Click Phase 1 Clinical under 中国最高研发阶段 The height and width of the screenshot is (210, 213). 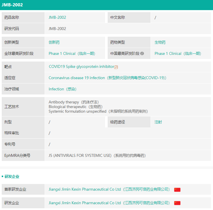tap(178, 53)
